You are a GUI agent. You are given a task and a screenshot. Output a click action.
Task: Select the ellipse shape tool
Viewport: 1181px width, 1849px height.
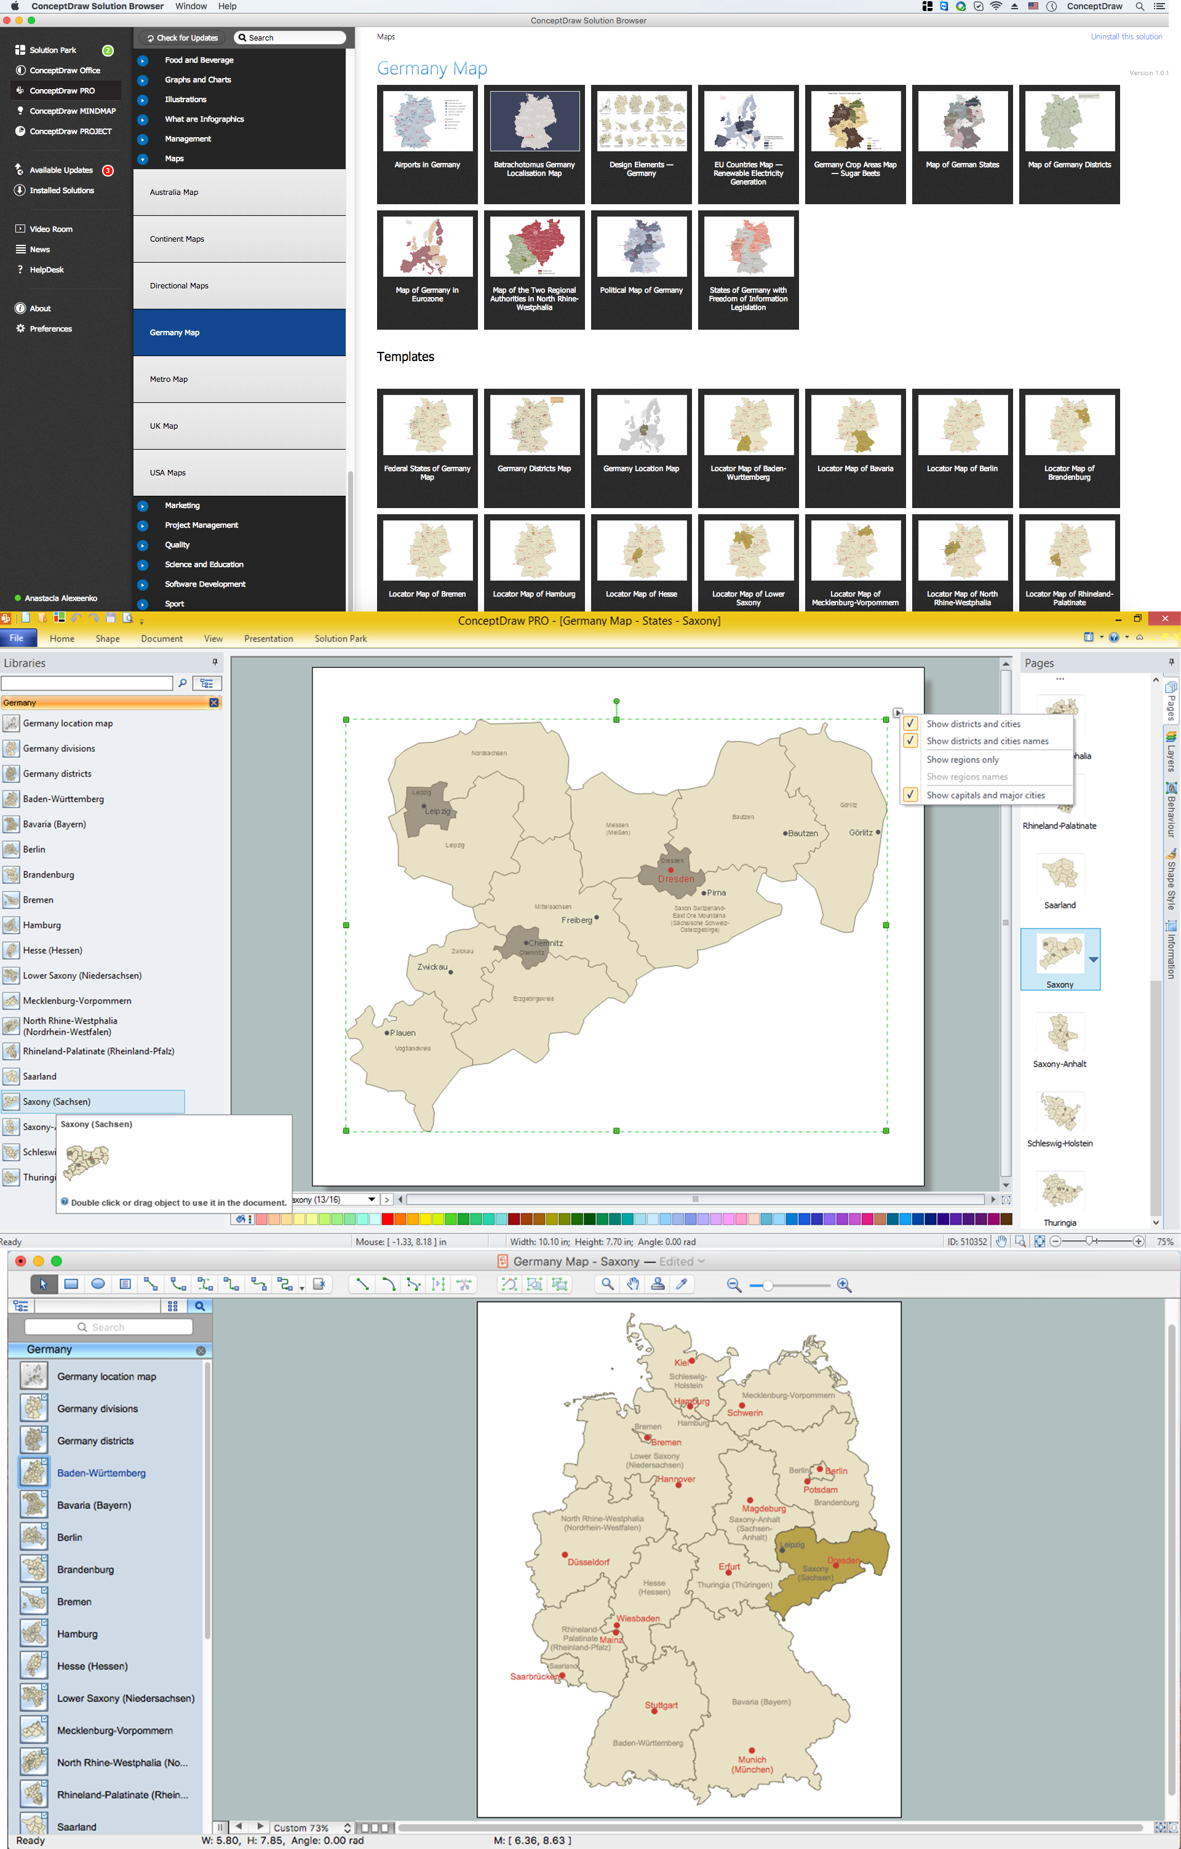click(x=98, y=1283)
